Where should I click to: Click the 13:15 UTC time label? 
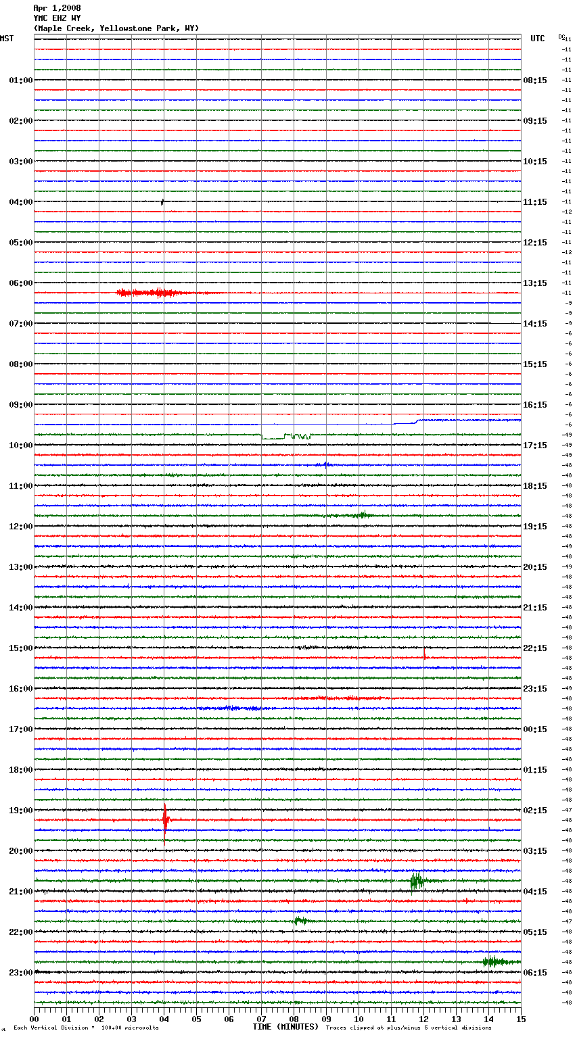[x=535, y=283]
